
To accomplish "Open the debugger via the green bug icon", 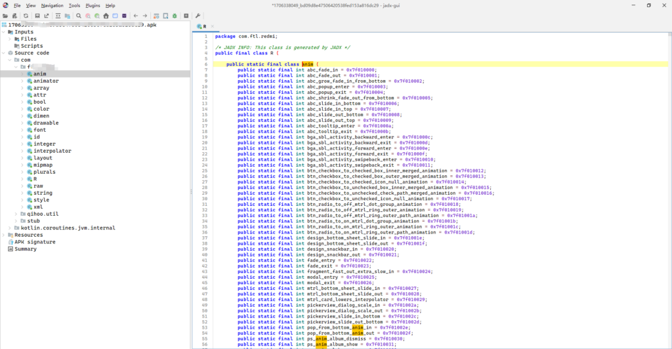I will tap(174, 15).
